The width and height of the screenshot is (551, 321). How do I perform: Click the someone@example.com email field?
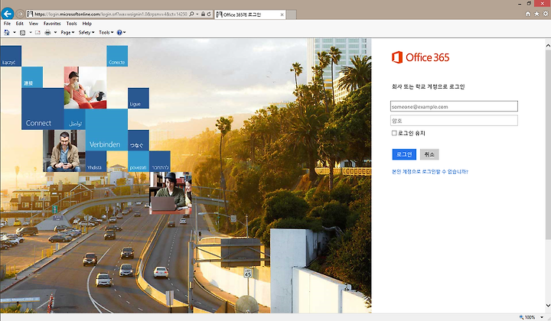click(x=454, y=106)
